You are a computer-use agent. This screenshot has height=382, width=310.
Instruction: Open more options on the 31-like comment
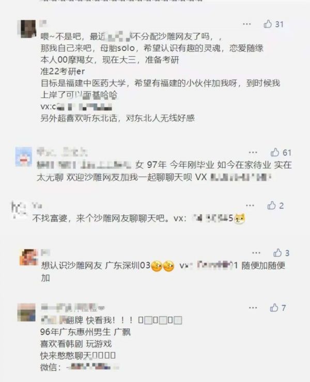tap(247, 24)
